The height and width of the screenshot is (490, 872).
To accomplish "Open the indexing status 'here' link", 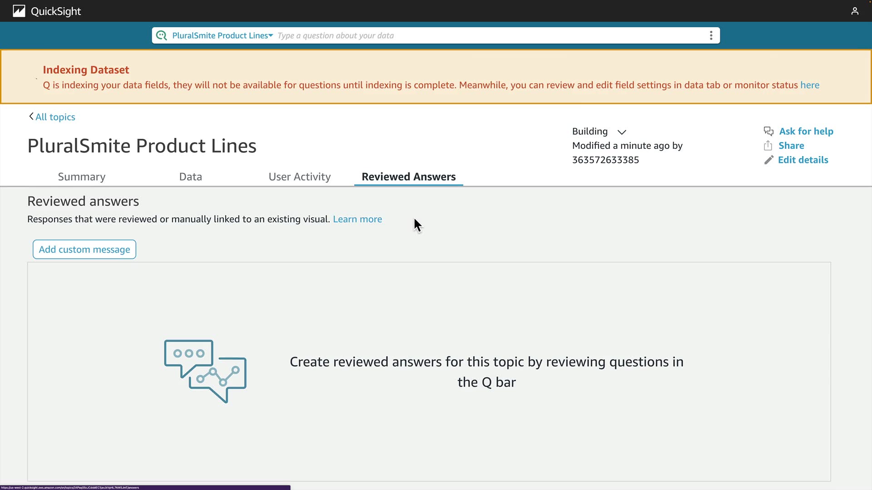I will (809, 85).
